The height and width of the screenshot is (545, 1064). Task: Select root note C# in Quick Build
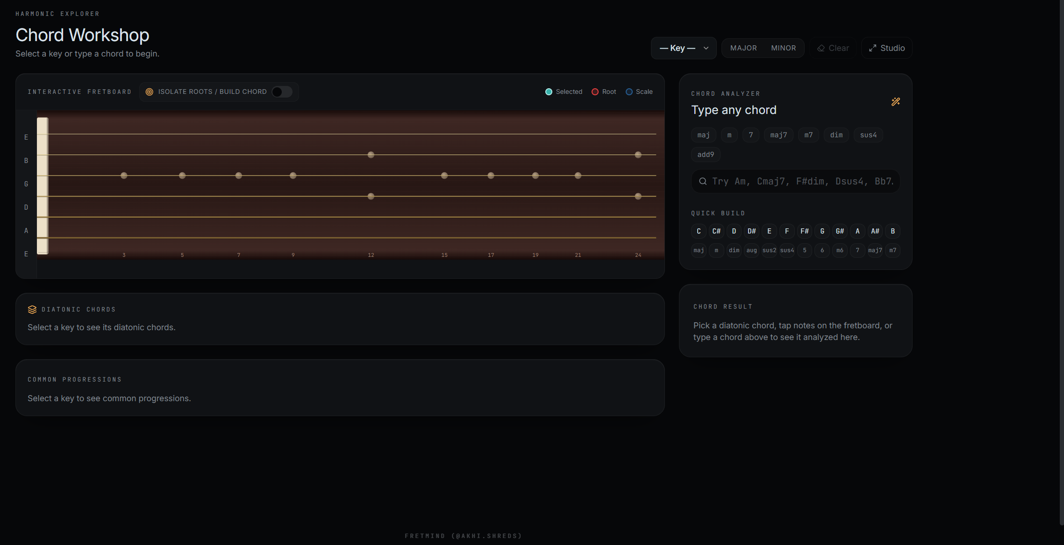click(716, 231)
